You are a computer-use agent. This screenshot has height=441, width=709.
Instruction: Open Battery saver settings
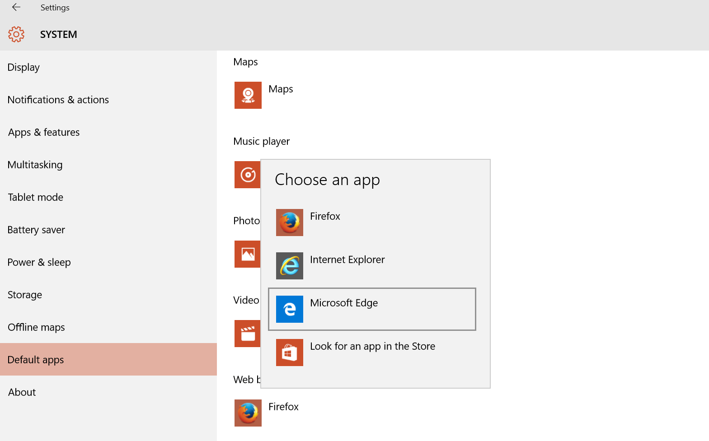click(x=108, y=230)
